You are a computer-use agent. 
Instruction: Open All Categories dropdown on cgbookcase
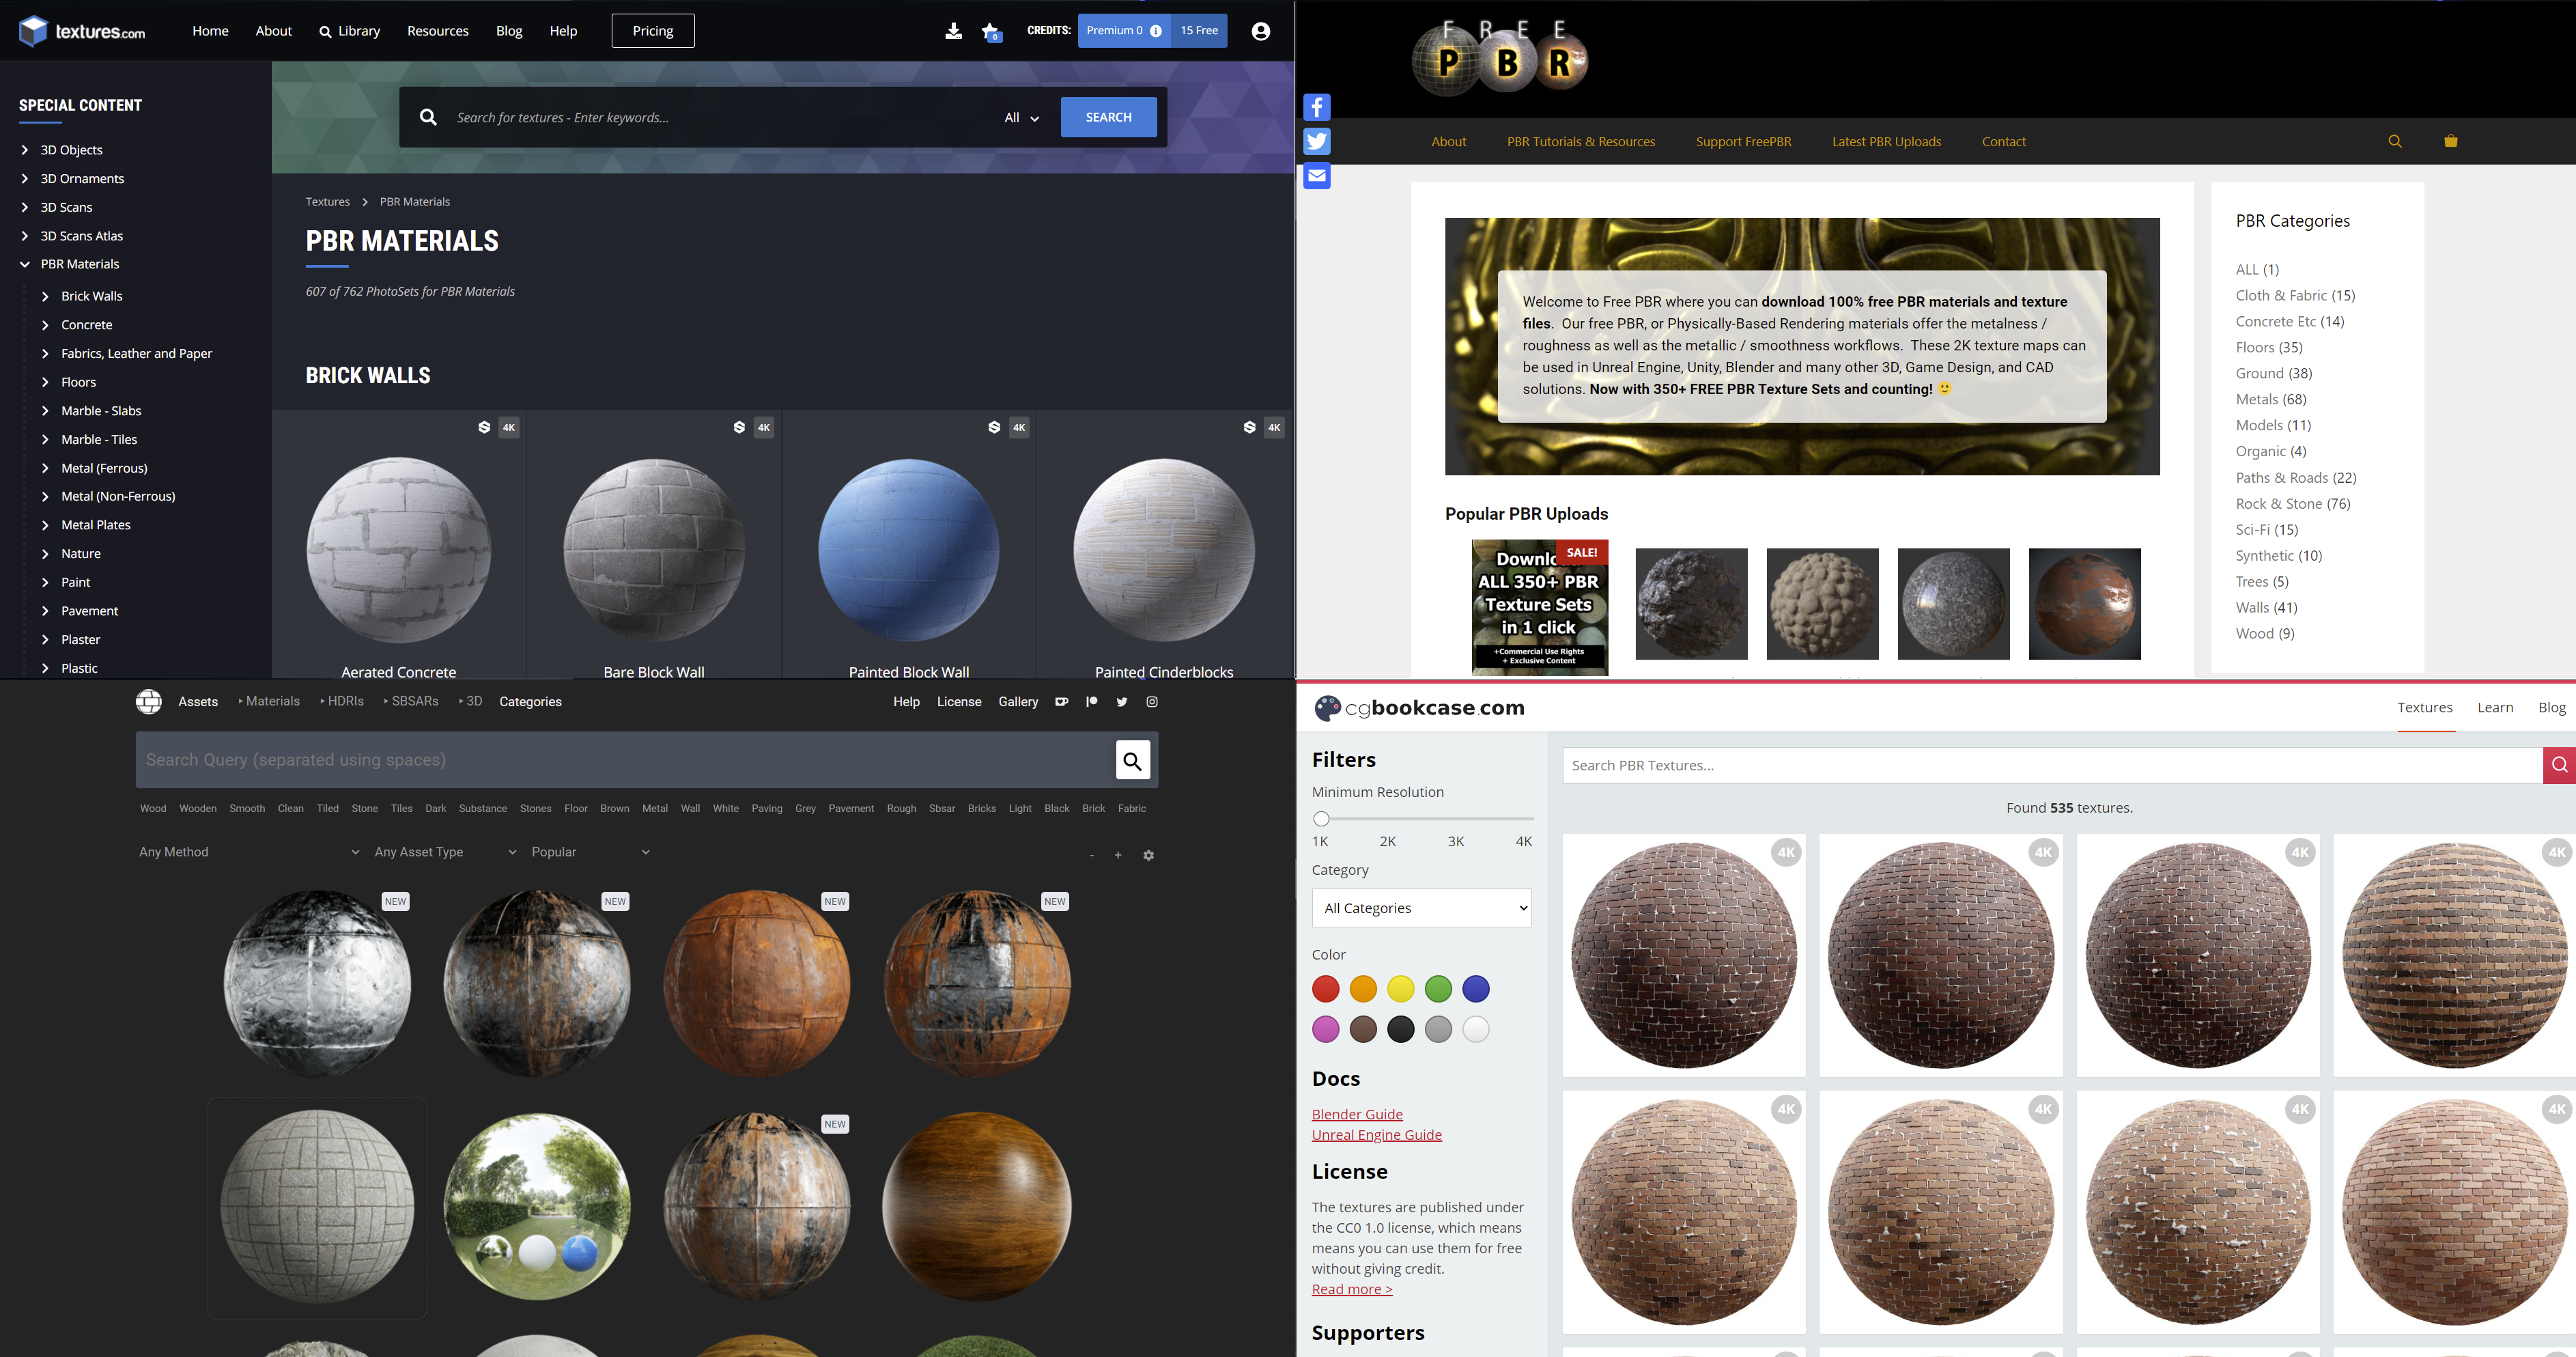pyautogui.click(x=1421, y=908)
